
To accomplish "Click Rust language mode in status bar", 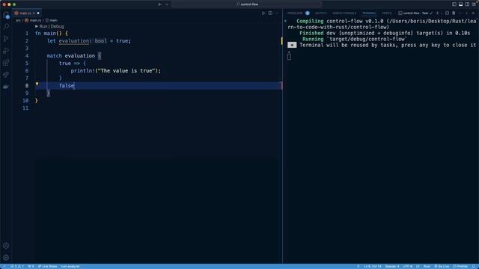I will click(x=427, y=266).
